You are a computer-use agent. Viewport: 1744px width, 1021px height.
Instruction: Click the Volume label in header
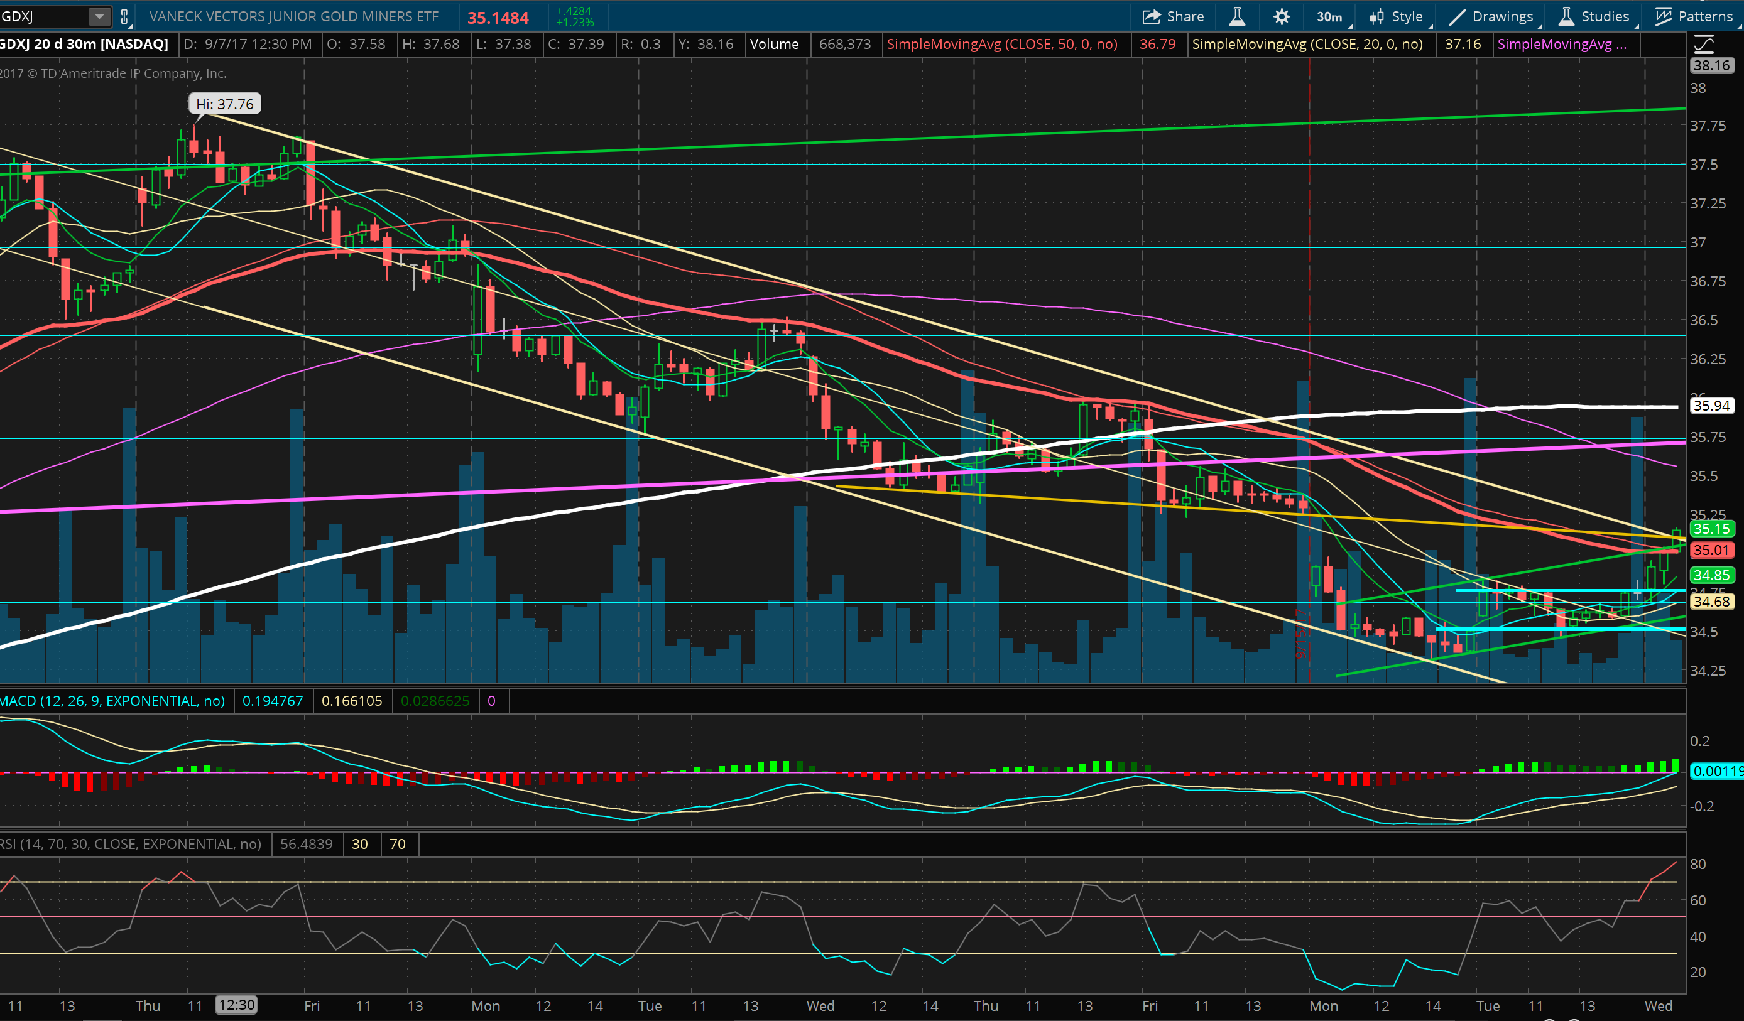pos(774,45)
